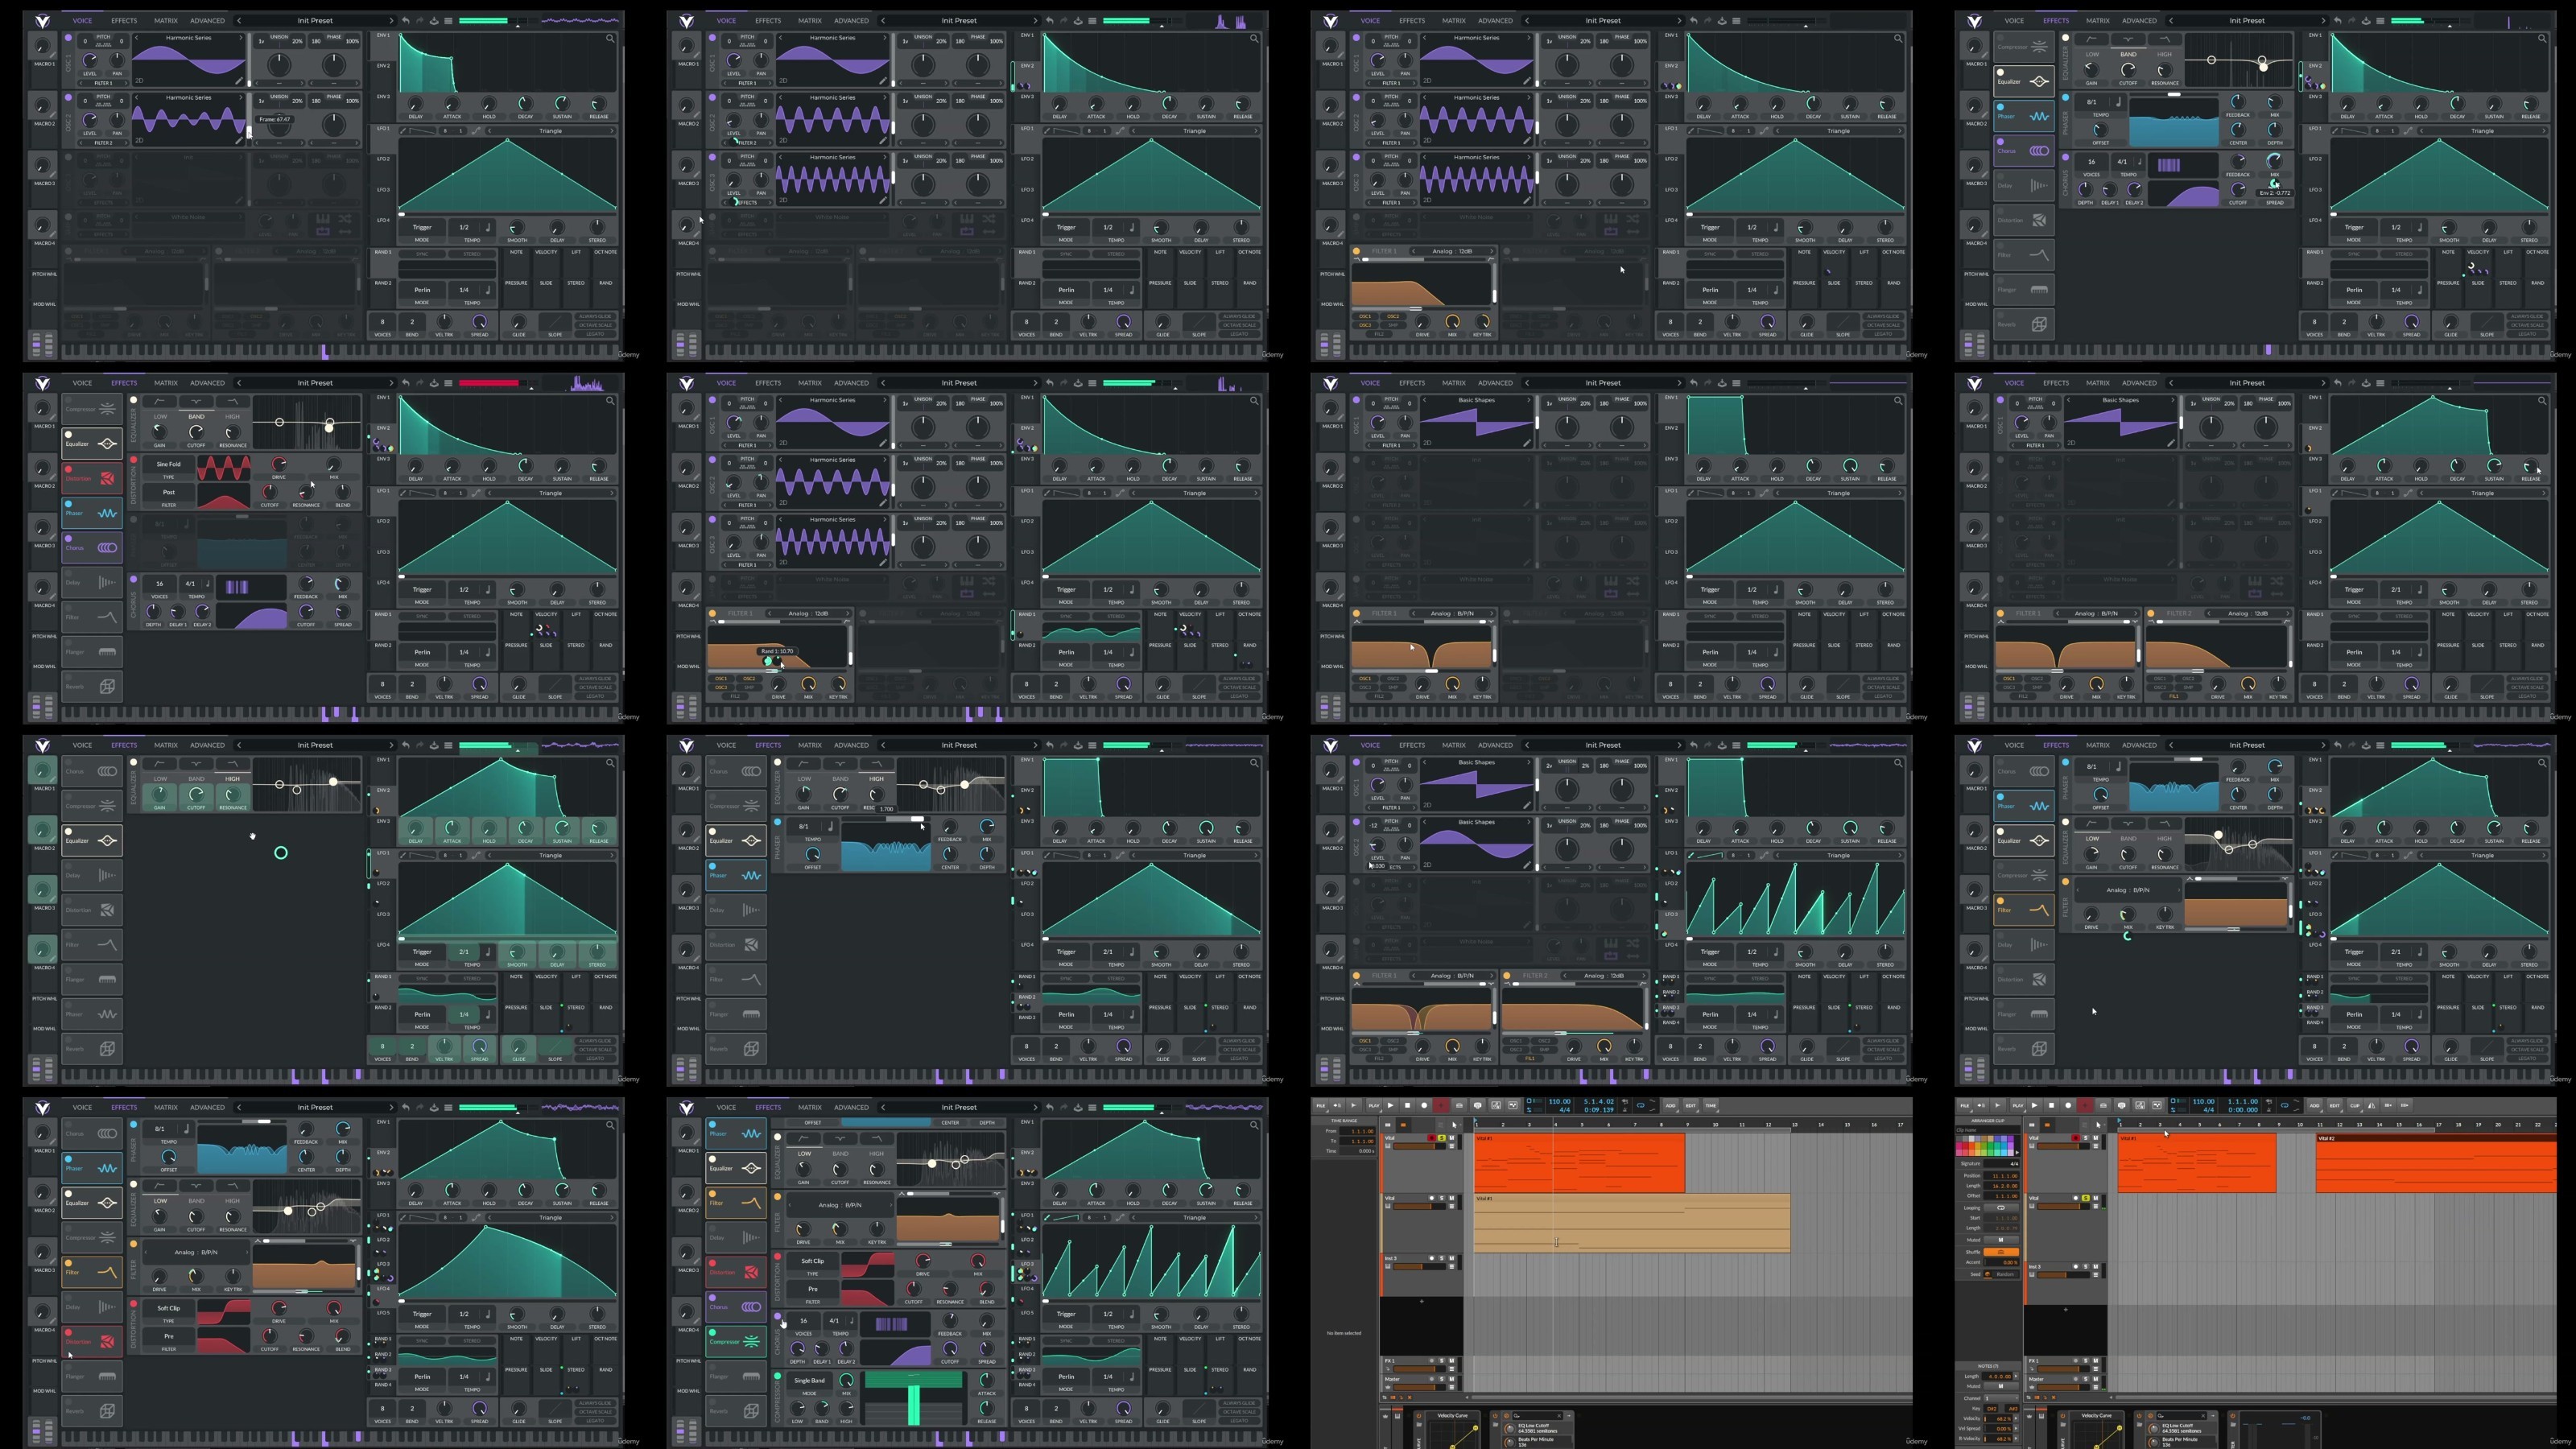2576x1449 pixels.
Task: Click undo arrow in Compressor-enabled Vital window
Action: [x=1050, y=1108]
